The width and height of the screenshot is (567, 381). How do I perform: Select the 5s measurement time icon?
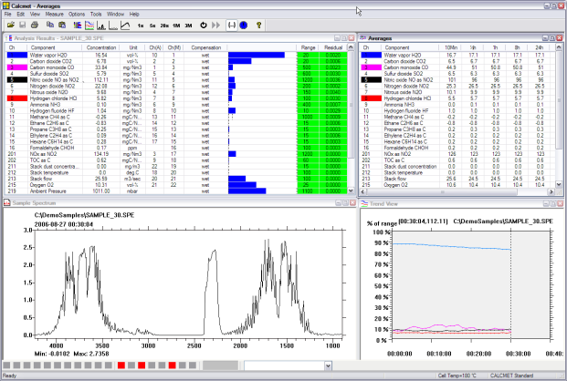pyautogui.click(x=152, y=26)
